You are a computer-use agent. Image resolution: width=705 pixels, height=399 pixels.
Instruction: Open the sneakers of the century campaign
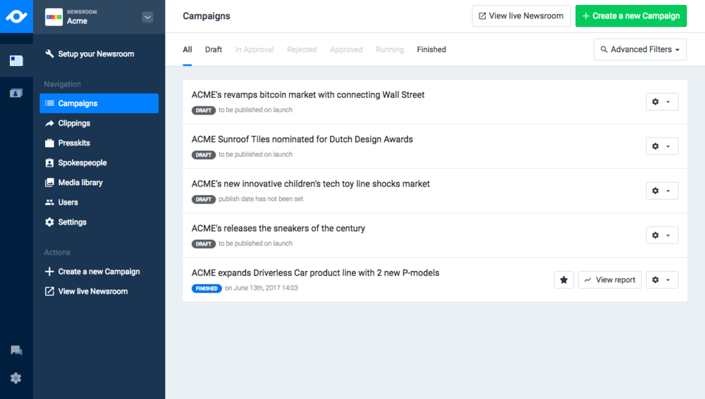[278, 228]
